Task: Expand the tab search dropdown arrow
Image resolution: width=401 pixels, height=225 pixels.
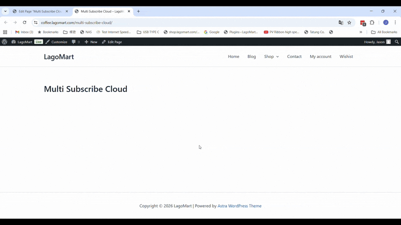Action: click(5, 11)
